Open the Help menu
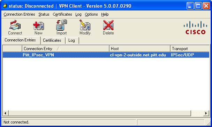This screenshot has width=212, height=127. point(105,14)
